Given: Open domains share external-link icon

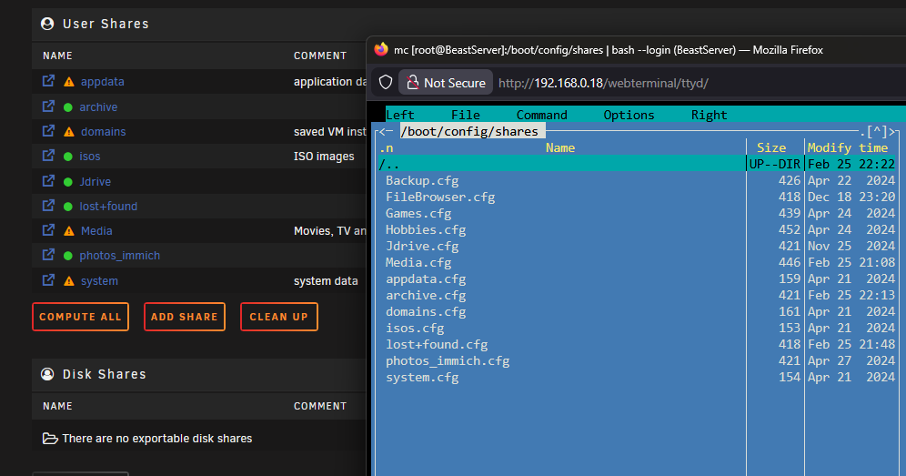Looking at the screenshot, I should coord(48,131).
